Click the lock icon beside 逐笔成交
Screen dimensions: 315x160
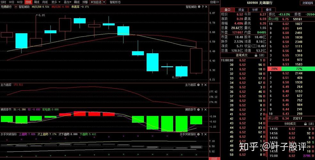(x=255, y=55)
